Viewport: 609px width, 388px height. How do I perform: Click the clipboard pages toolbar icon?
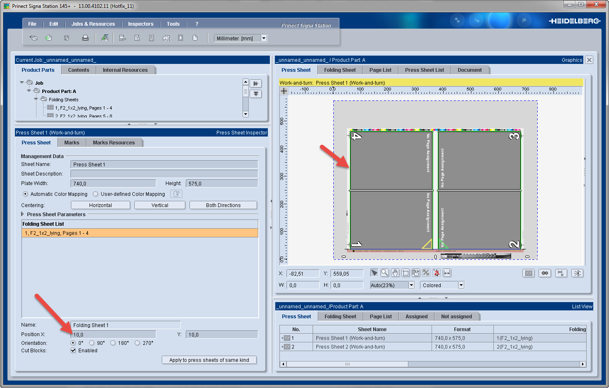[x=137, y=38]
